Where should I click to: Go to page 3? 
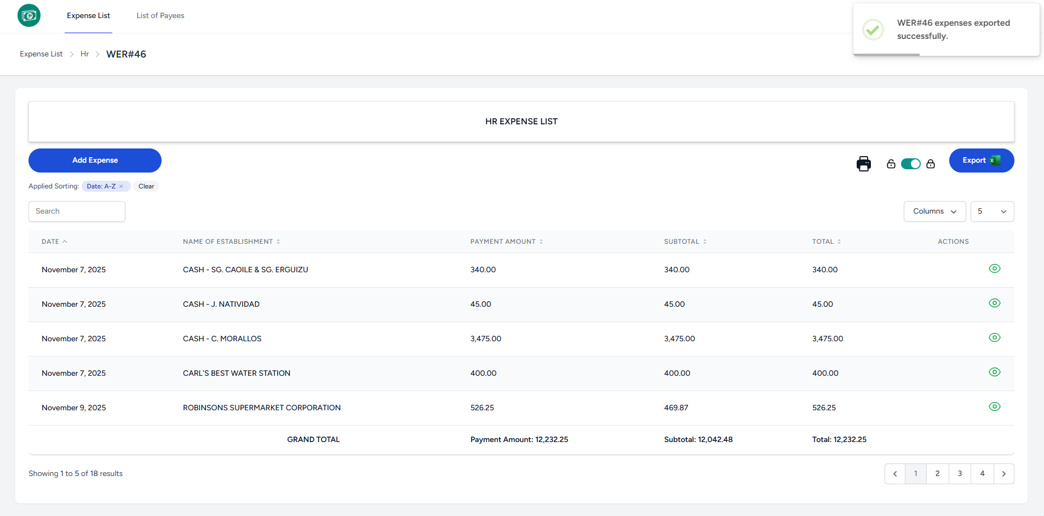point(960,474)
